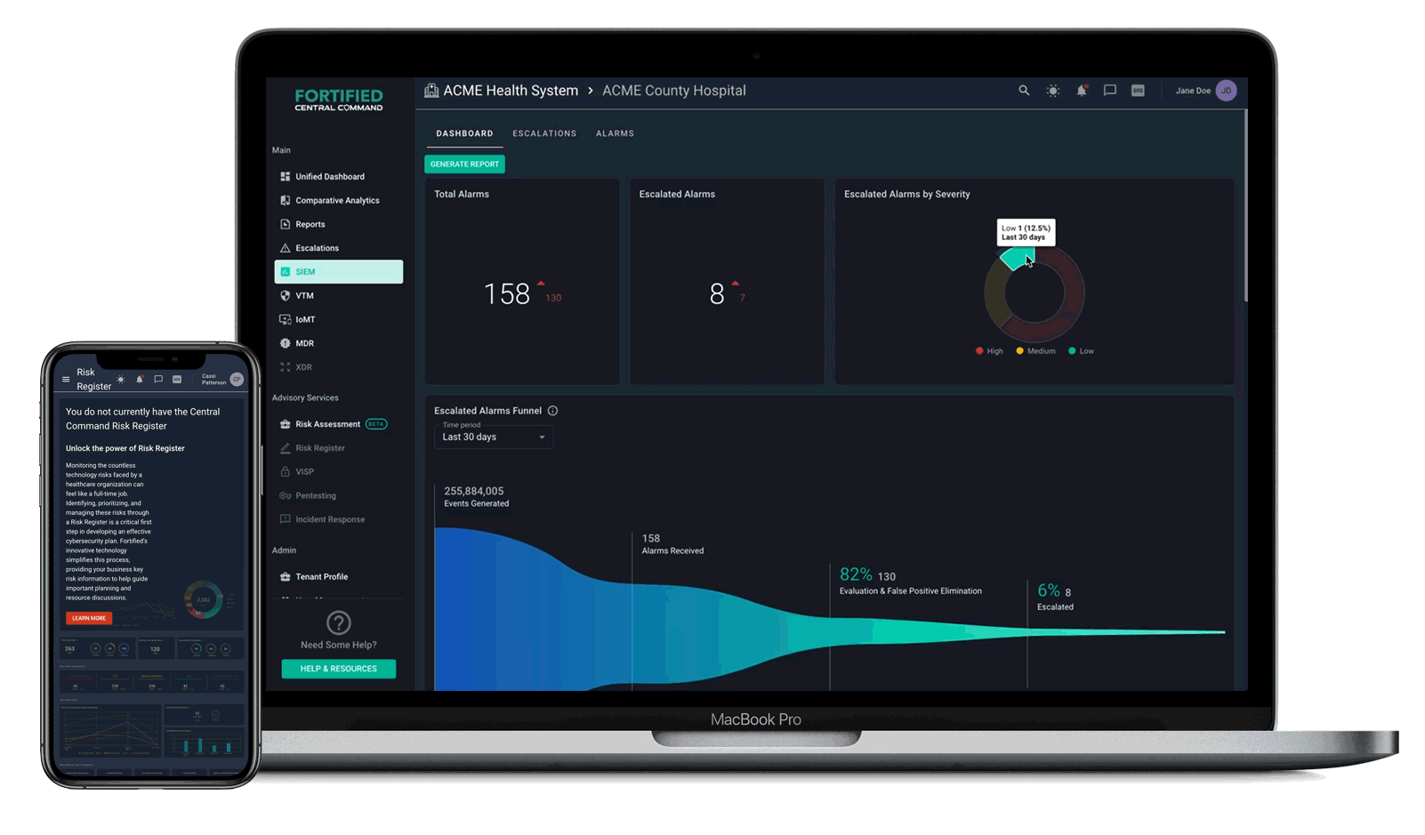Click the Help & Resources button
This screenshot has width=1425, height=835.
coord(339,669)
